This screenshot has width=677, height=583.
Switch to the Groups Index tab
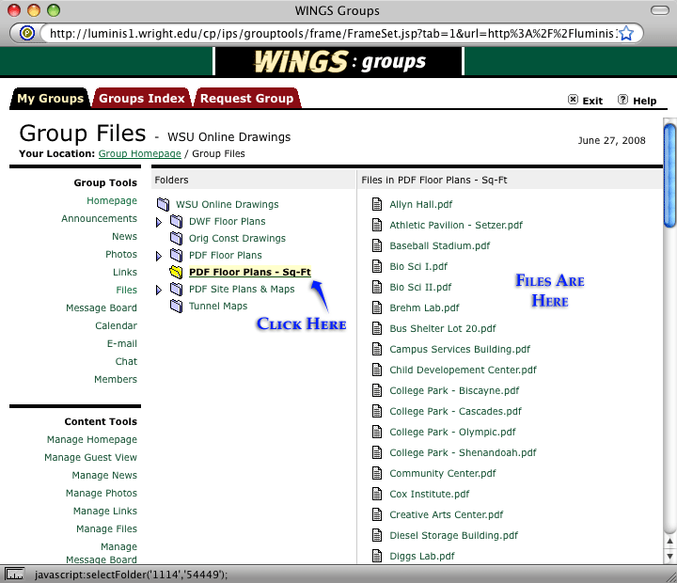click(x=141, y=99)
